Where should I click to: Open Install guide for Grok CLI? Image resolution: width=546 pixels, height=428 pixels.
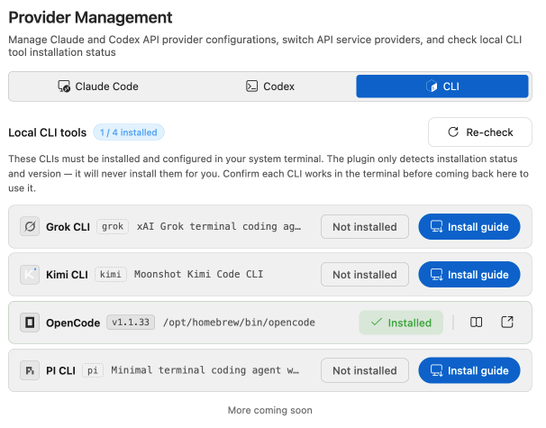click(469, 227)
